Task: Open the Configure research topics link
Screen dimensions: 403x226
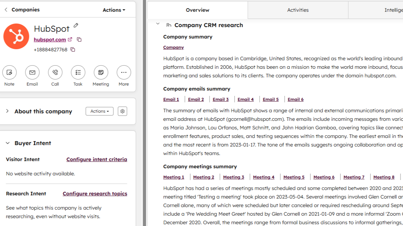Action: (x=95, y=194)
